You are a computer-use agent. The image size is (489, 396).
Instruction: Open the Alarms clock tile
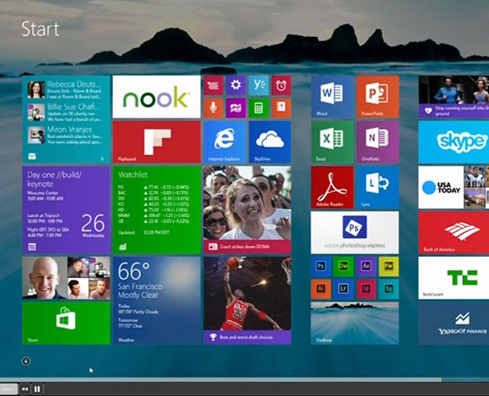tap(281, 85)
